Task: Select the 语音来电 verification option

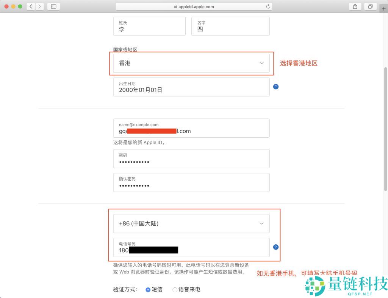Action: pos(174,289)
